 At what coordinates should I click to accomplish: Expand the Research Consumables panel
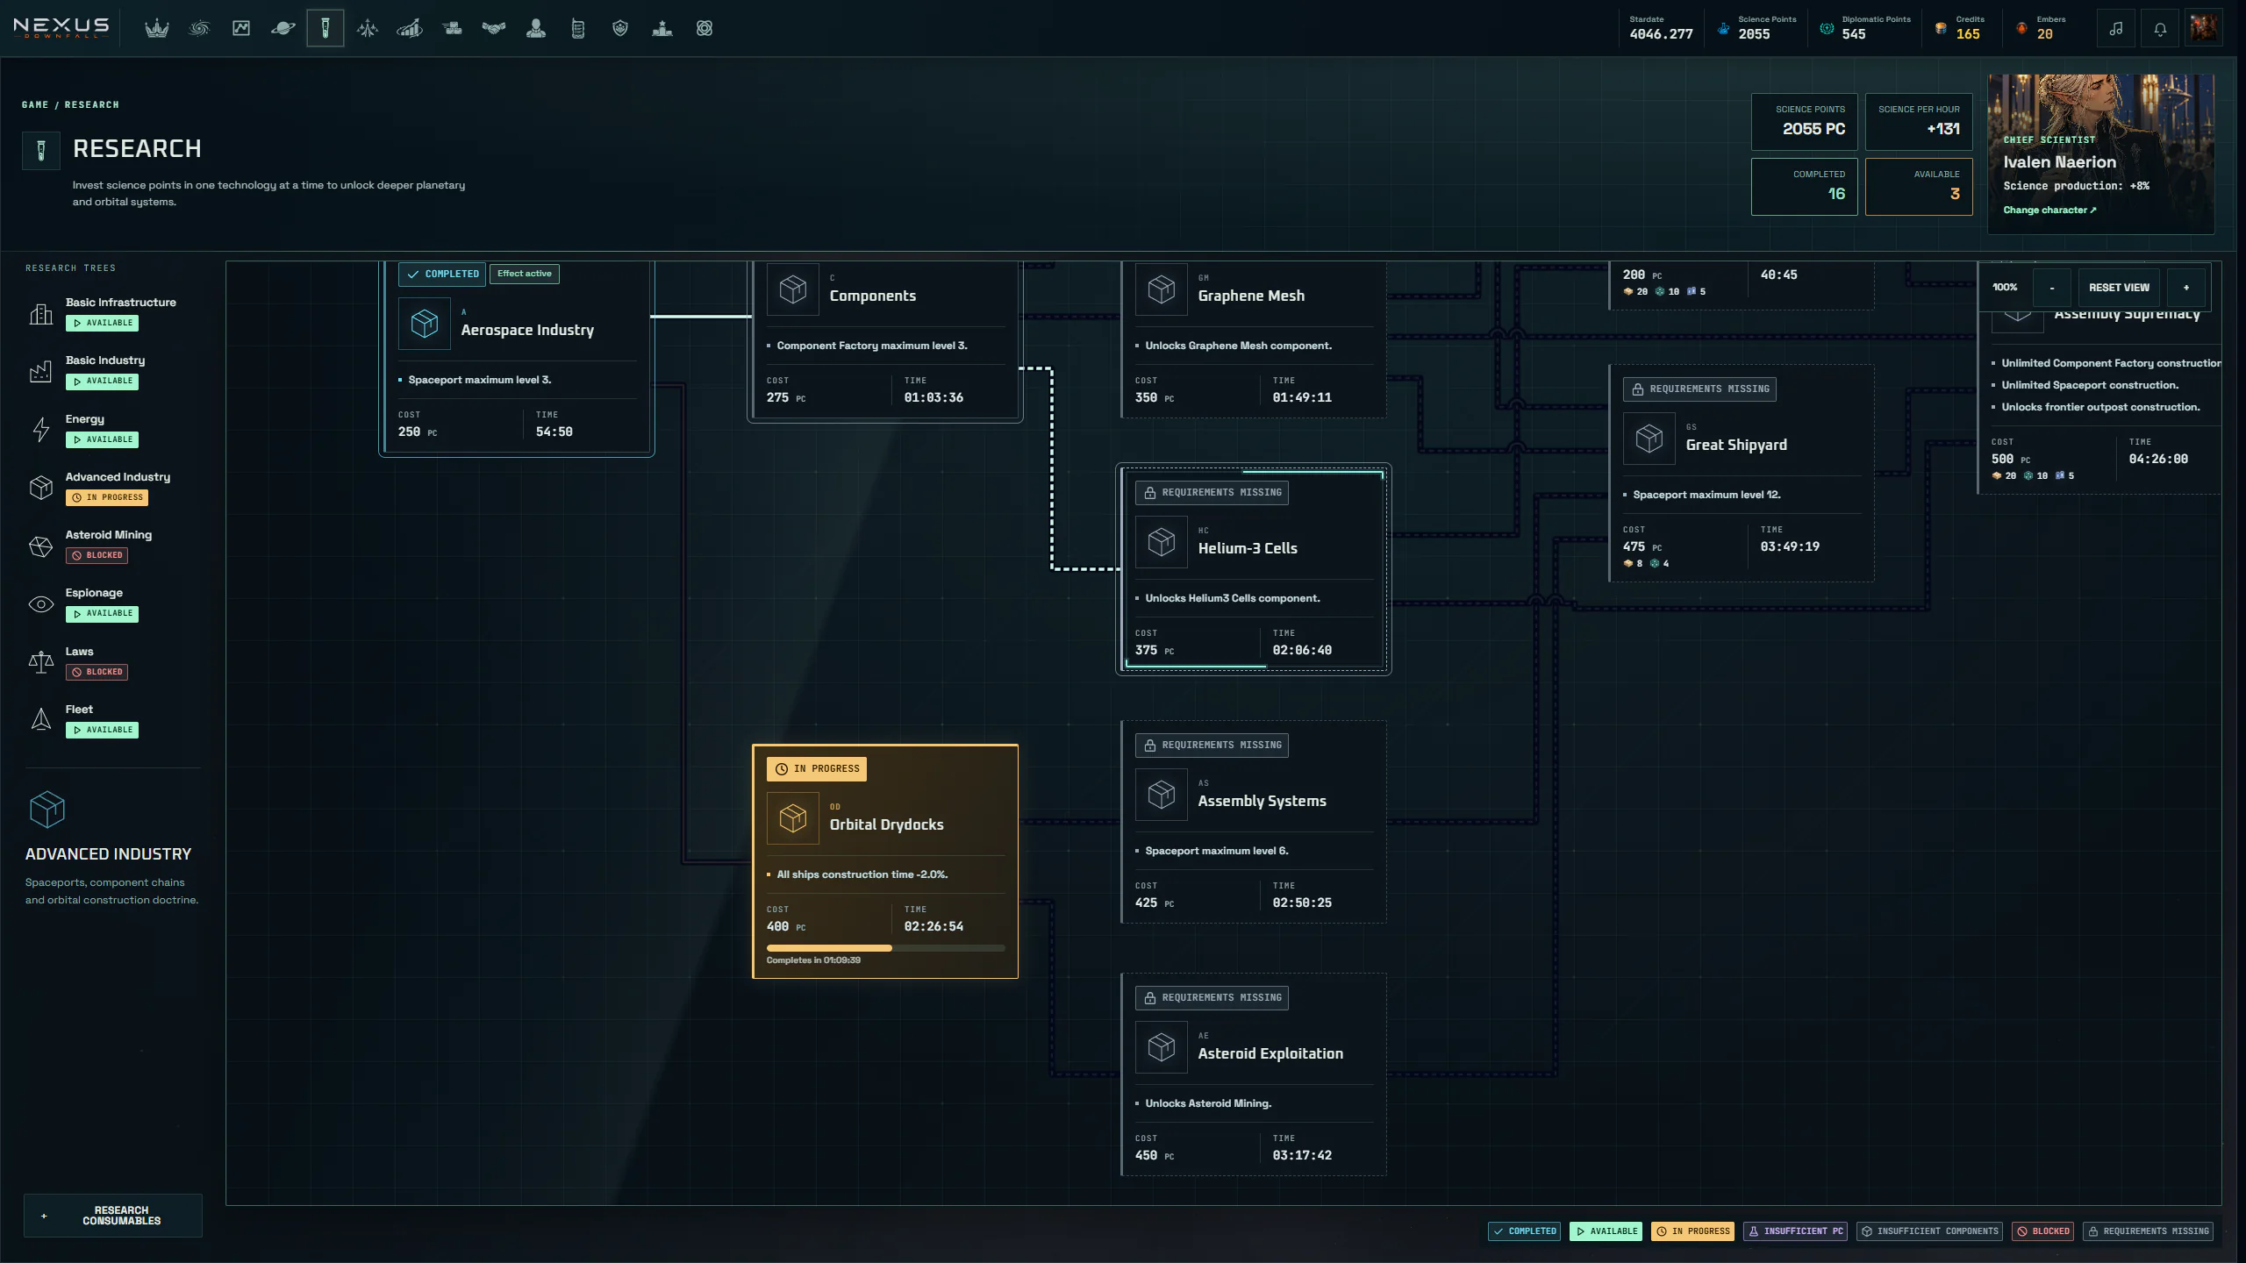point(113,1216)
